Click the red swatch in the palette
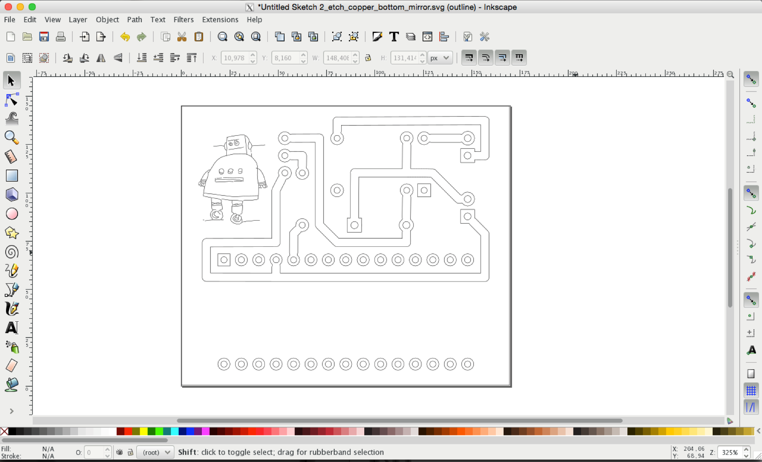Screen dimensions: 762x462 [x=128, y=431]
